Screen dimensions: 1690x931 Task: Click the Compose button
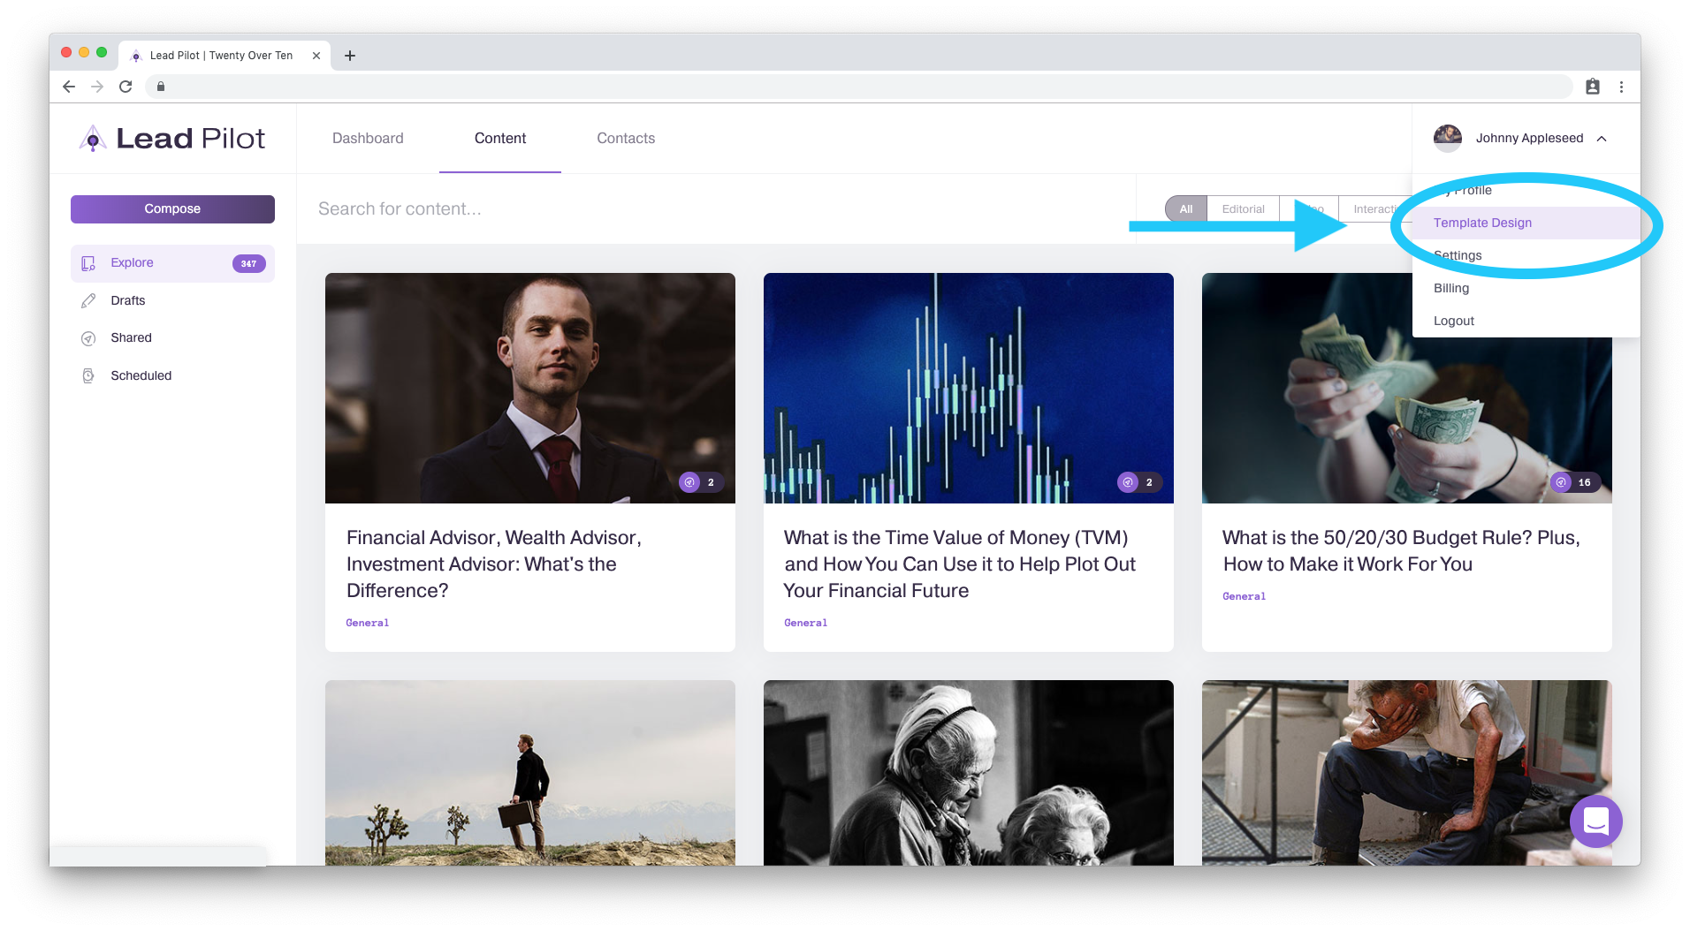172,208
